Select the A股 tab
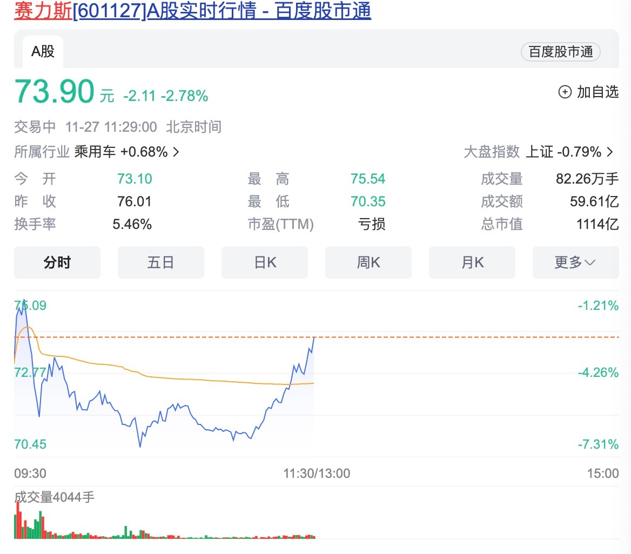 (x=43, y=51)
